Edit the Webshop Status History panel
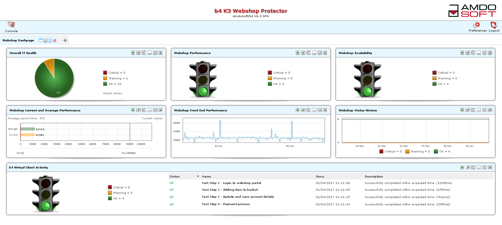502x225 pixels. click(468, 110)
